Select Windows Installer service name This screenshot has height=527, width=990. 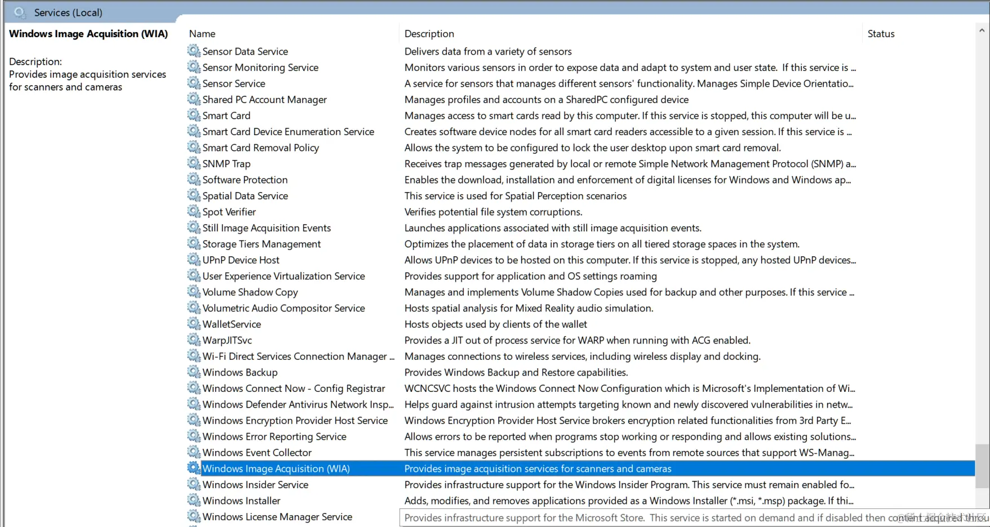pos(241,501)
